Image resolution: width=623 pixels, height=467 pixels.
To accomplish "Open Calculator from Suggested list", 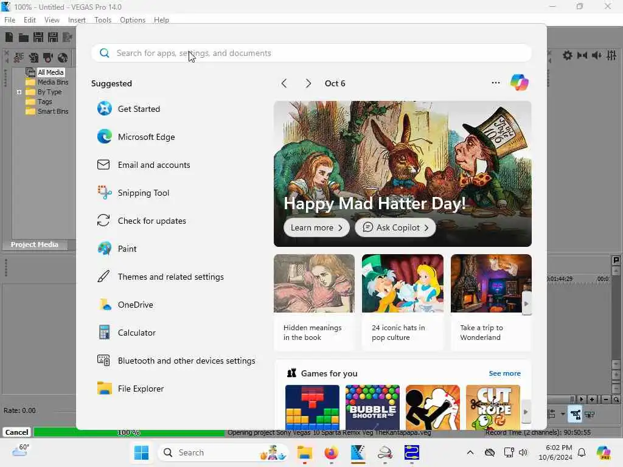I will point(127,333).
